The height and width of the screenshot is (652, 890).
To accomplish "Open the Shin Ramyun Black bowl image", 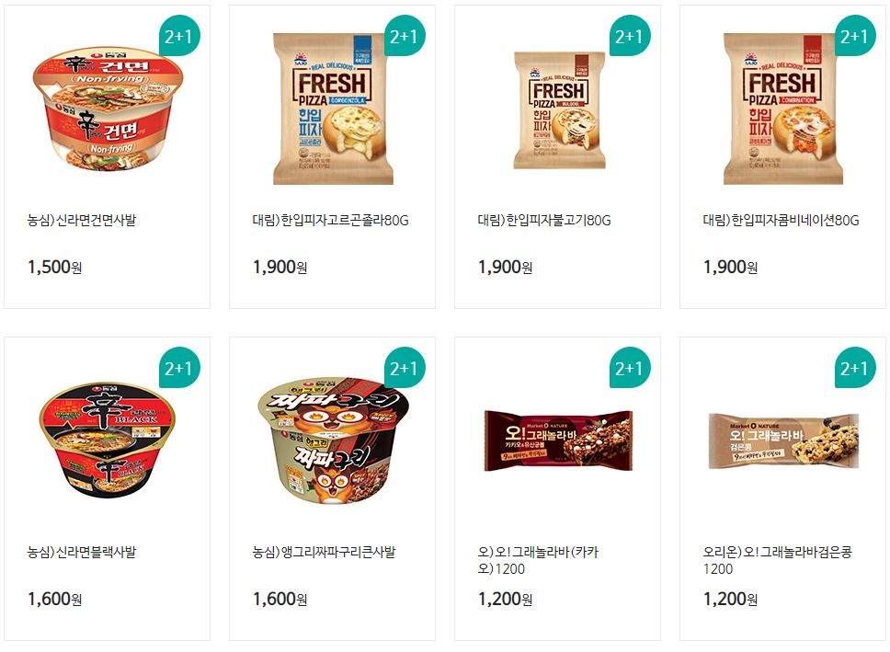I will 107,440.
